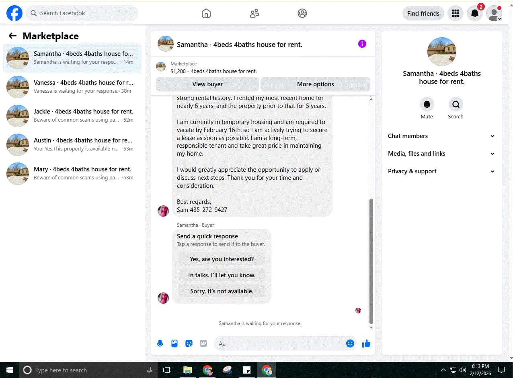The width and height of the screenshot is (513, 378).
Task: Expand Media, files and links section
Action: (x=441, y=154)
